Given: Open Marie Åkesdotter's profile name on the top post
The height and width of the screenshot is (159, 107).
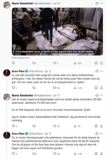Looking at the screenshot, I should (x=23, y=3).
